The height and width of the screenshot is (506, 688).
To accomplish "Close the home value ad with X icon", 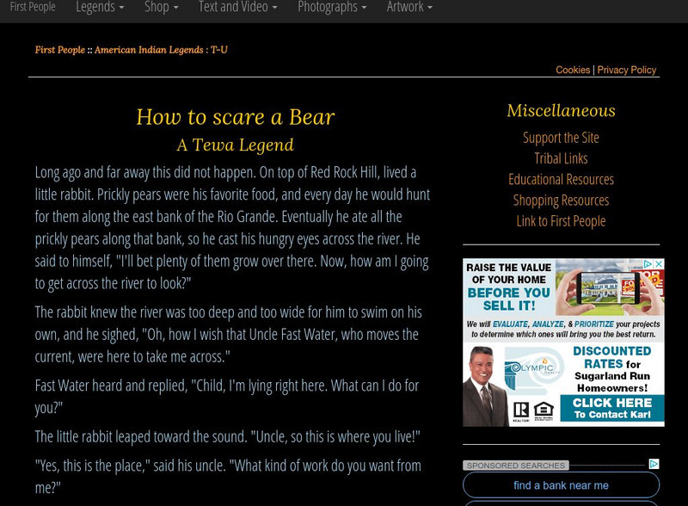I will point(659,264).
